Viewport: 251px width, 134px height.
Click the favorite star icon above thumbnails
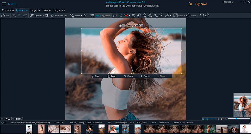[x=203, y=119]
